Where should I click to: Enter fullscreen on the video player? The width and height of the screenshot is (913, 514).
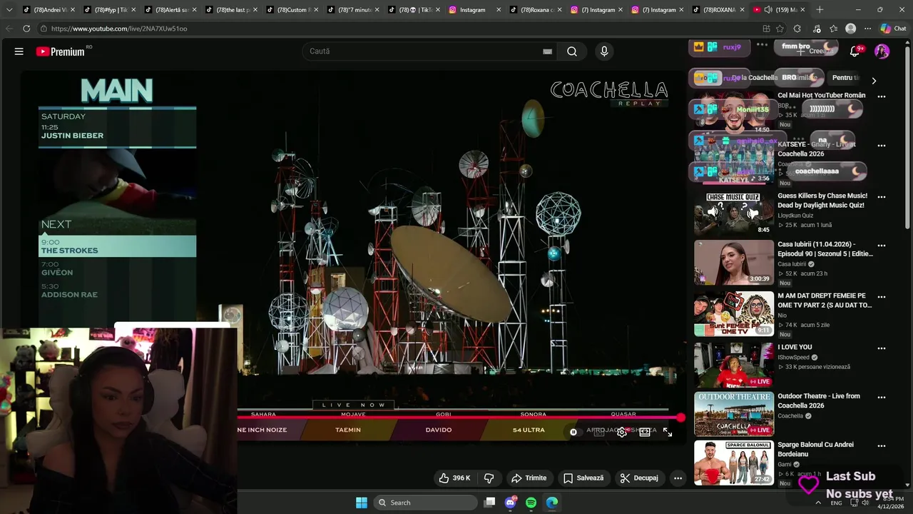pyautogui.click(x=668, y=432)
